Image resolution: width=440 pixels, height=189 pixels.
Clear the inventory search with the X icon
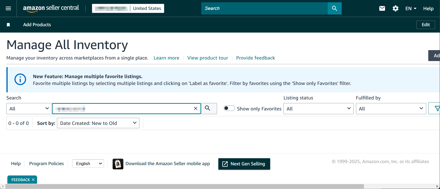point(196,109)
